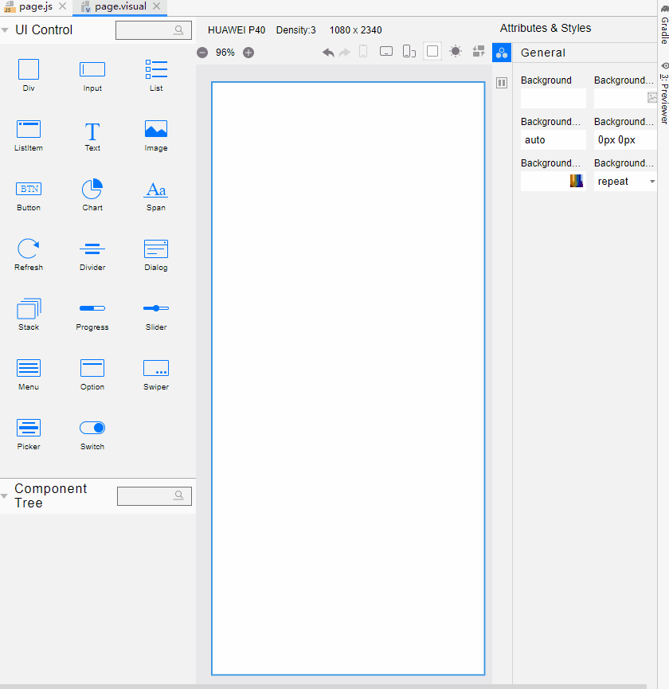Redo the last undone action

click(345, 53)
